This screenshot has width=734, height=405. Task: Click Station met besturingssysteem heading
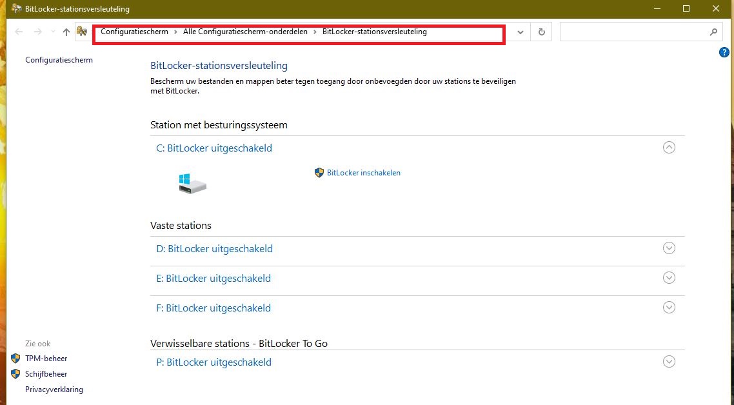click(219, 125)
